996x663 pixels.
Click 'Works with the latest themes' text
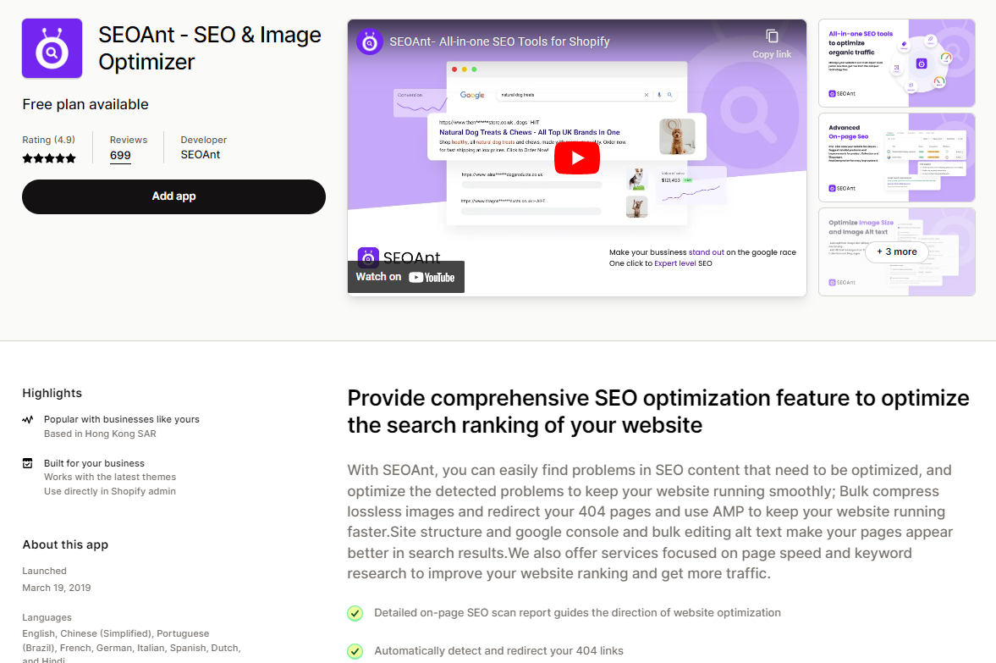tap(110, 477)
